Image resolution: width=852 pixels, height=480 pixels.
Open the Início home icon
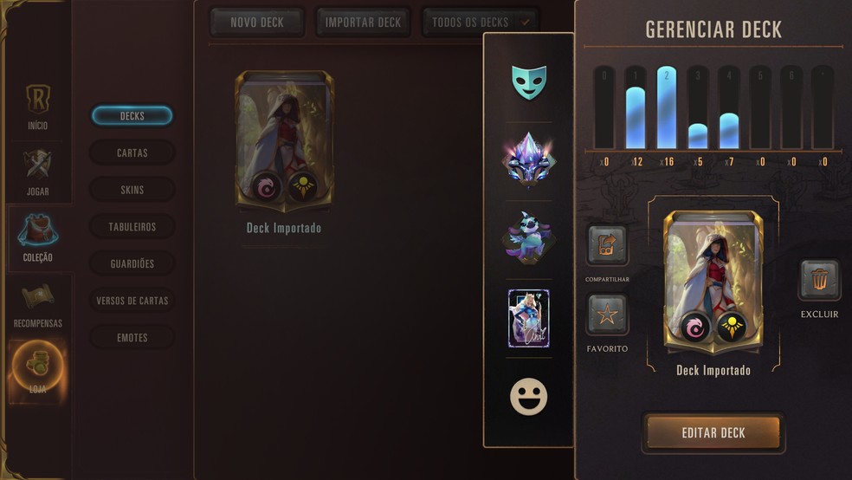coord(38,99)
